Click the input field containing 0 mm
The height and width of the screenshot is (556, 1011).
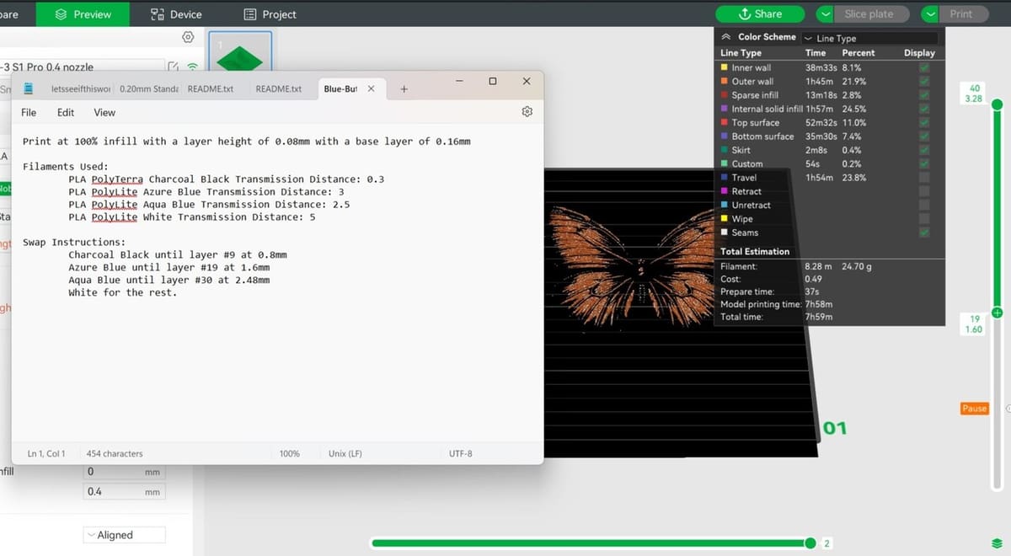124,472
